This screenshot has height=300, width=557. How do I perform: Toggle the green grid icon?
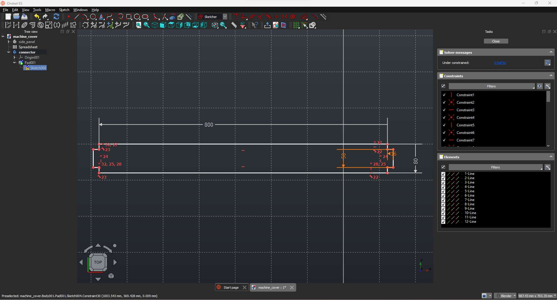click(296, 25)
